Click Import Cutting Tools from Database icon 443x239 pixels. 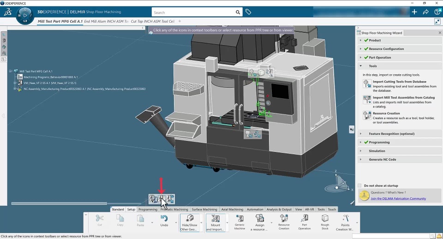click(367, 84)
